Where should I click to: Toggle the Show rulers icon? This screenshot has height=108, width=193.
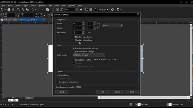pos(87,10)
